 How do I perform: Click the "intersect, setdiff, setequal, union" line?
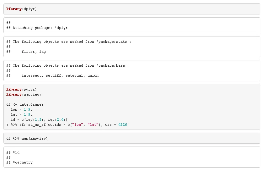(60, 75)
